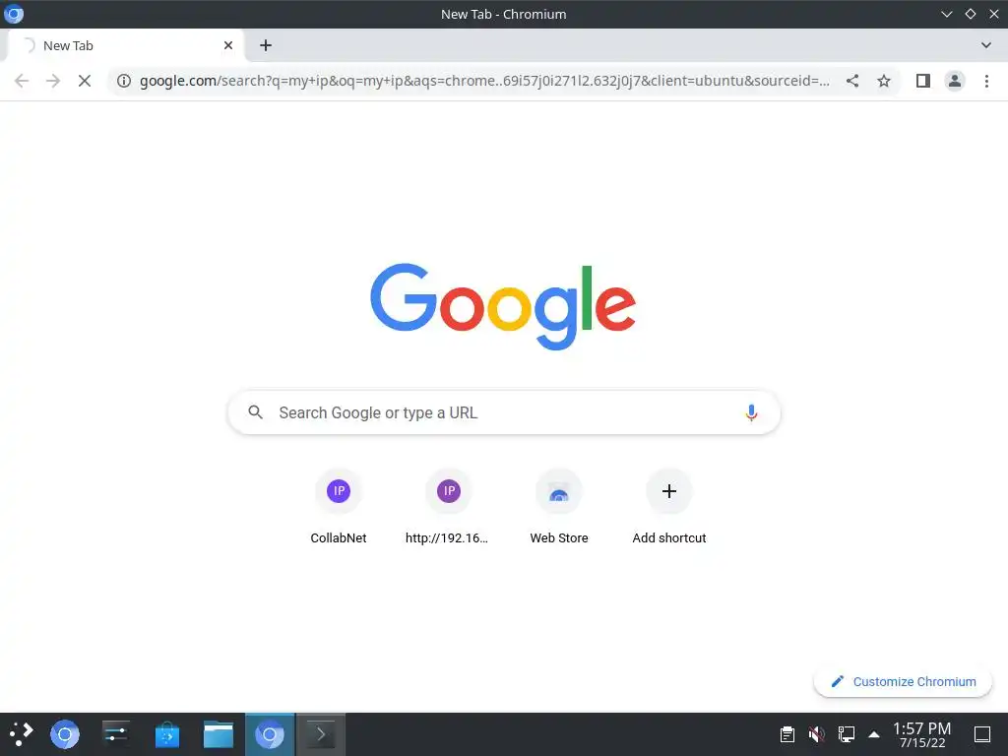Close the New Tab tab

(x=228, y=45)
